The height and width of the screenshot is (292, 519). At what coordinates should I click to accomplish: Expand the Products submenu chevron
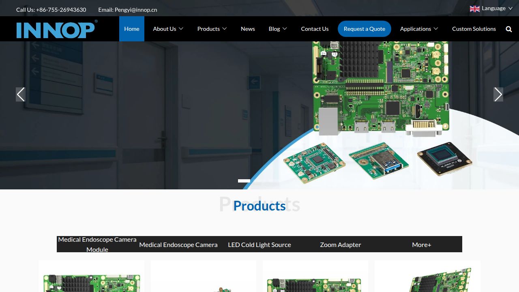tap(224, 28)
